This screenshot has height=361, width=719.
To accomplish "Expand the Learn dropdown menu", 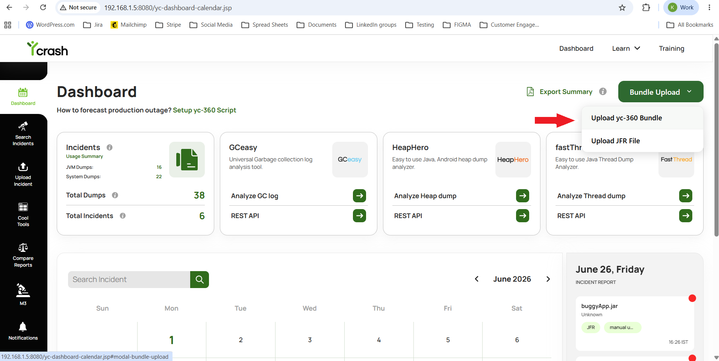I will (626, 49).
